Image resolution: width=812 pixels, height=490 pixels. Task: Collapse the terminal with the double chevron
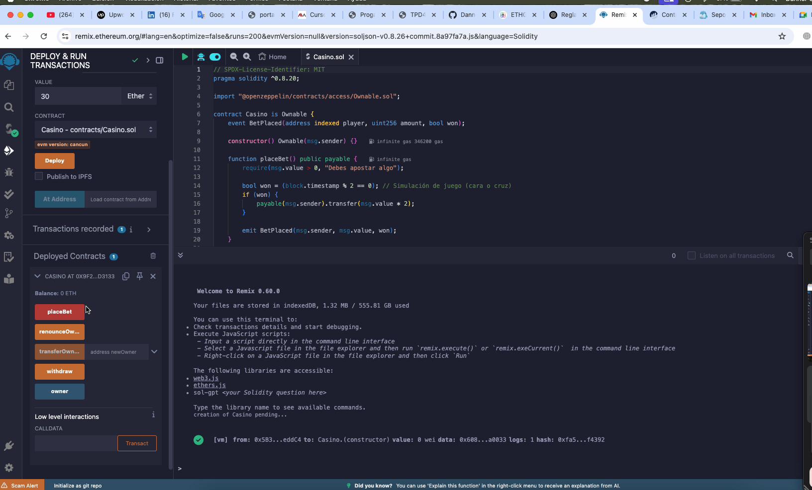(x=181, y=255)
